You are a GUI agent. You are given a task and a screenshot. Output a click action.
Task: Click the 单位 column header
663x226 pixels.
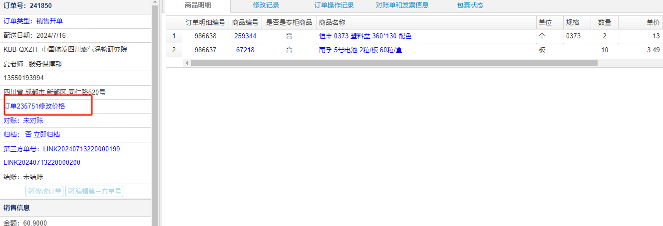click(550, 23)
